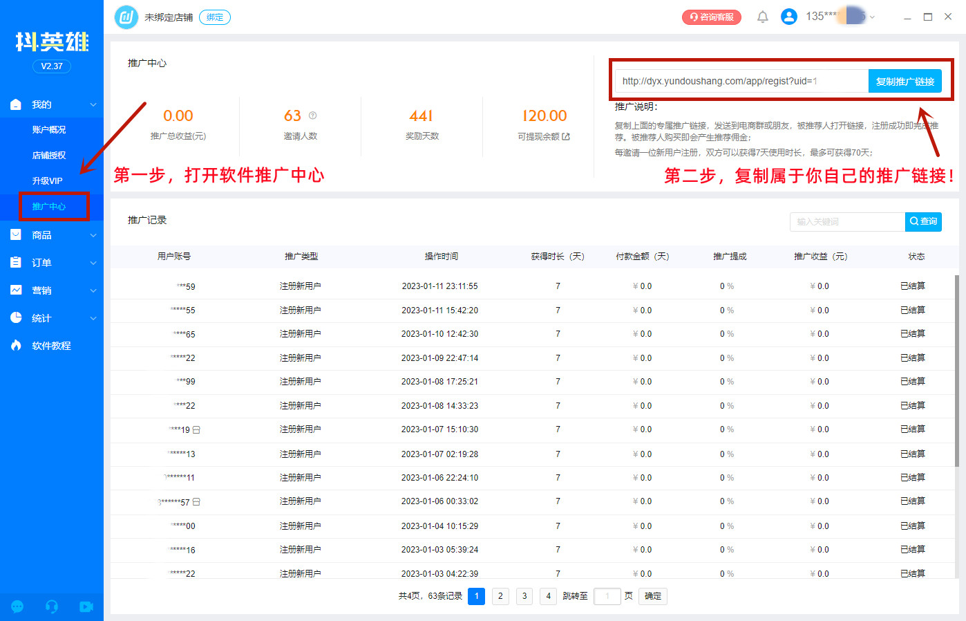Open 升级VIP menu item
This screenshot has height=621, width=966.
pos(47,181)
